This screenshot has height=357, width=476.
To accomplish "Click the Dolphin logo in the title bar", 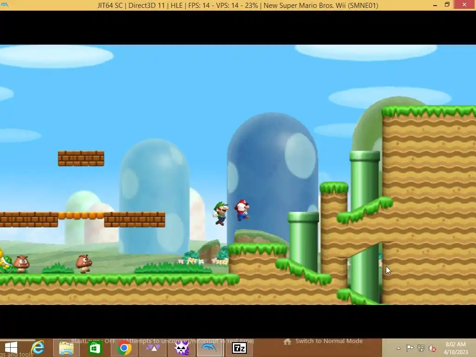I will (5, 5).
